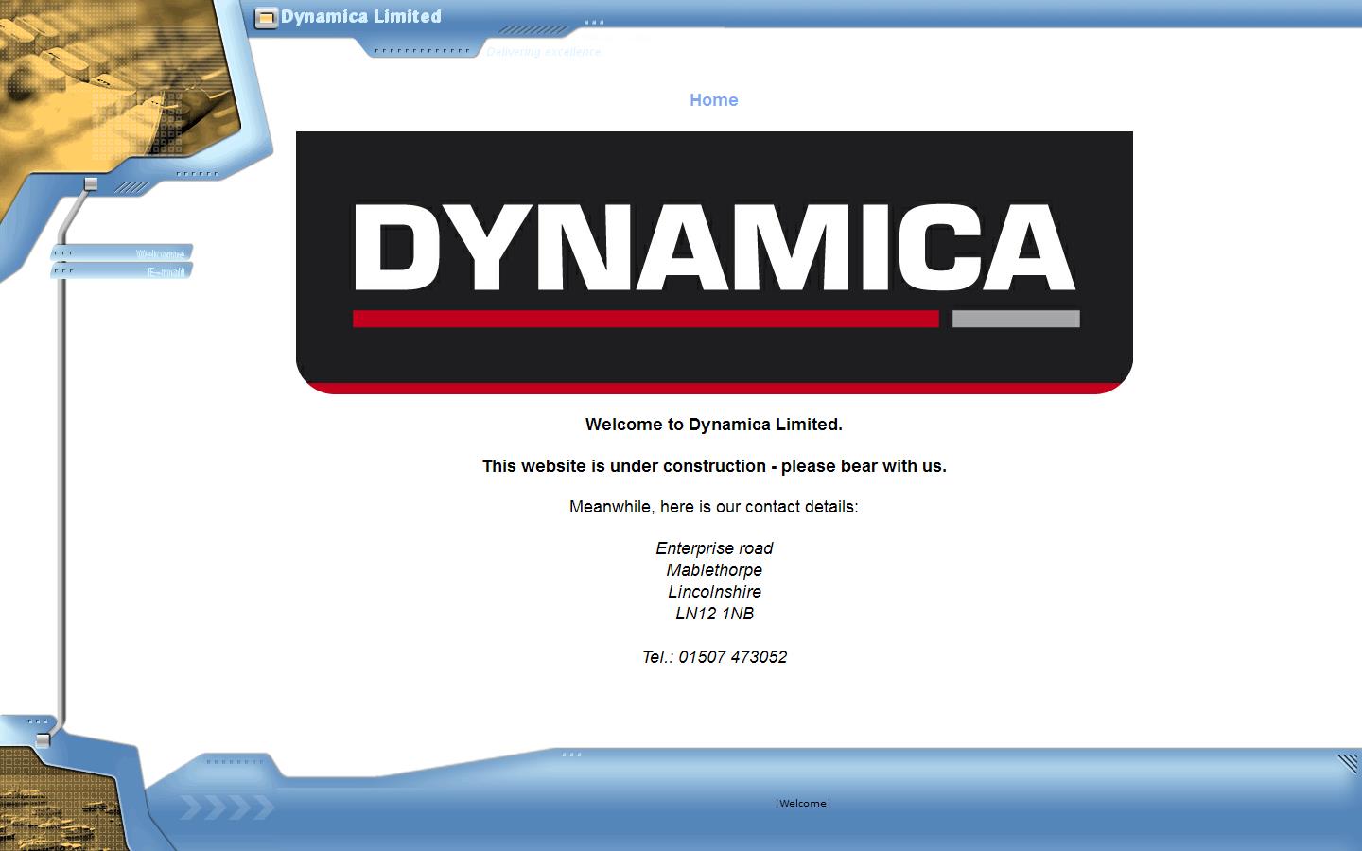Click the Delivering excellence tagline text

(544, 52)
